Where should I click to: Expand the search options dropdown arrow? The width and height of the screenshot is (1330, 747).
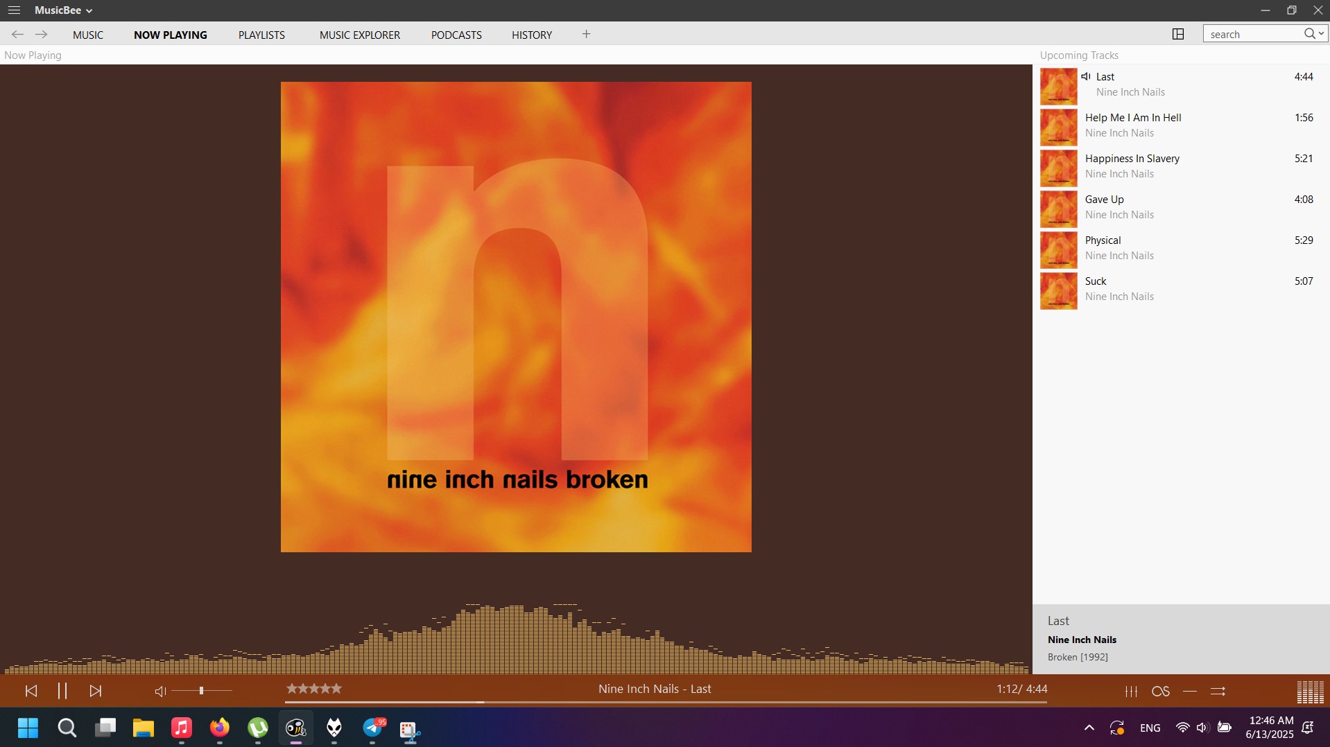(1321, 34)
